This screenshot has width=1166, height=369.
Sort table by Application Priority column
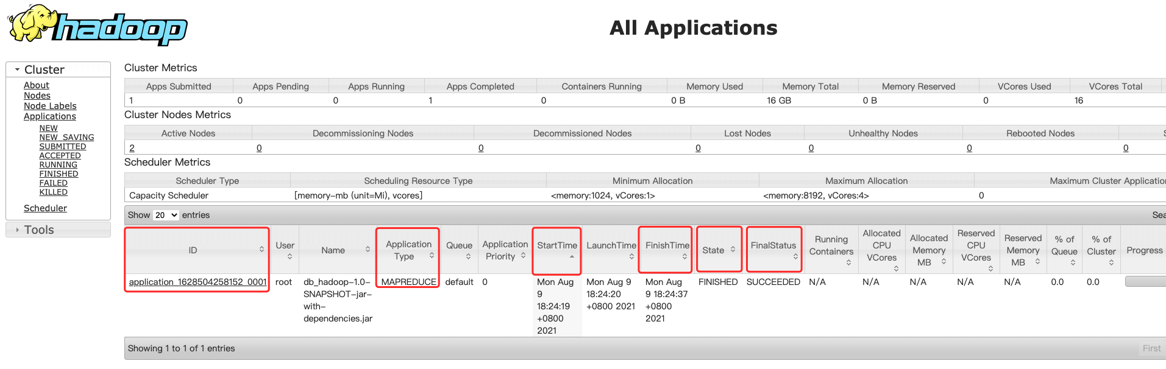(x=505, y=250)
